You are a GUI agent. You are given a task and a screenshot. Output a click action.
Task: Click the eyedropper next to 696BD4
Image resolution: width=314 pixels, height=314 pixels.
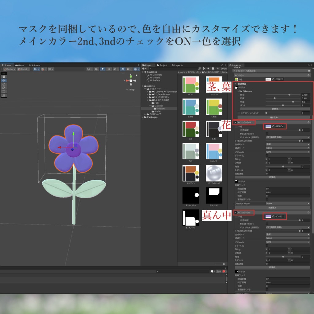(x=273, y=126)
